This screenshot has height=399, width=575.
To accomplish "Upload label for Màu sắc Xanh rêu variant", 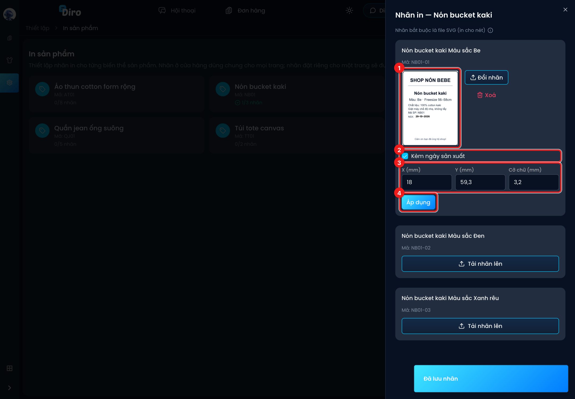I will tap(480, 326).
